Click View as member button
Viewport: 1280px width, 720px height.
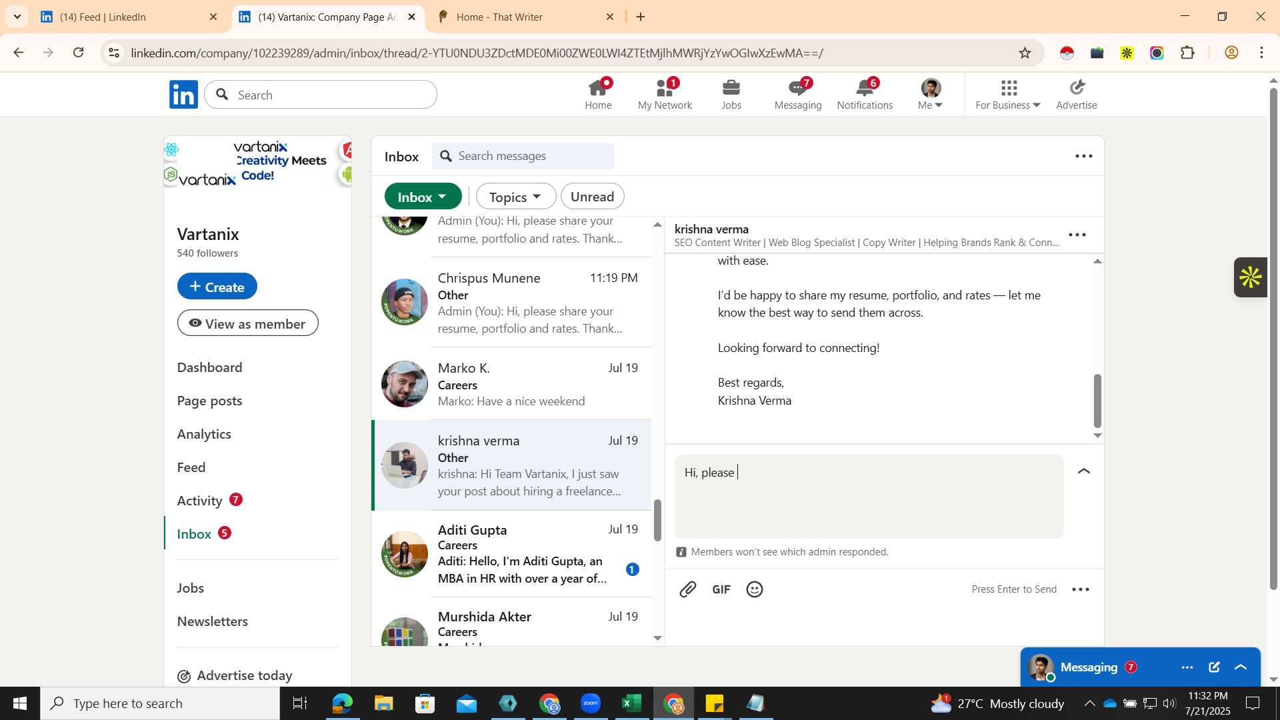point(247,323)
